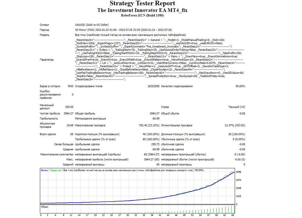Screen dimensions: 302x218
Task: Click the "Средняя" row label
Action: tap(68, 149)
